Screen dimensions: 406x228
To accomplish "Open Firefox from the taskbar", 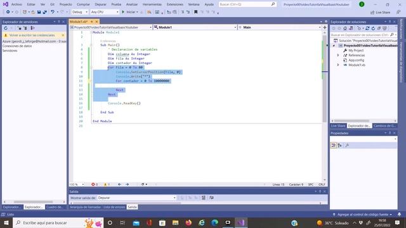I will [x=188, y=222].
